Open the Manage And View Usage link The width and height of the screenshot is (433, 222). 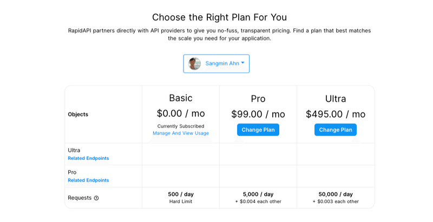(x=181, y=133)
